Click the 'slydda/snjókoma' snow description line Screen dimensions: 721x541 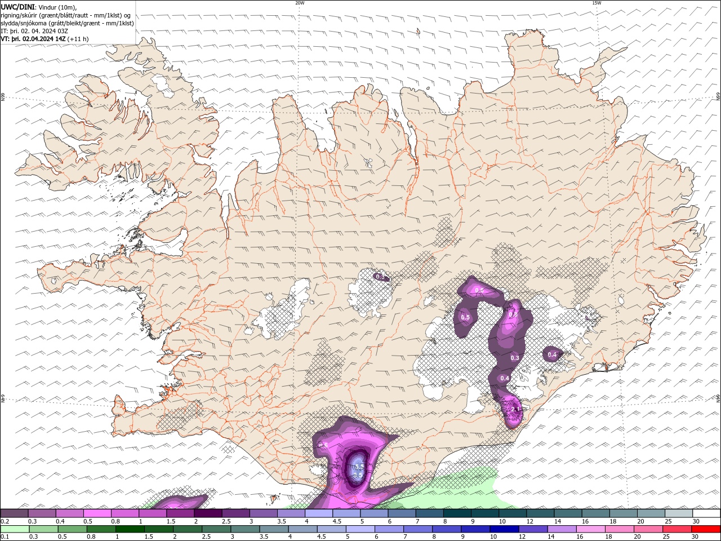click(x=67, y=23)
